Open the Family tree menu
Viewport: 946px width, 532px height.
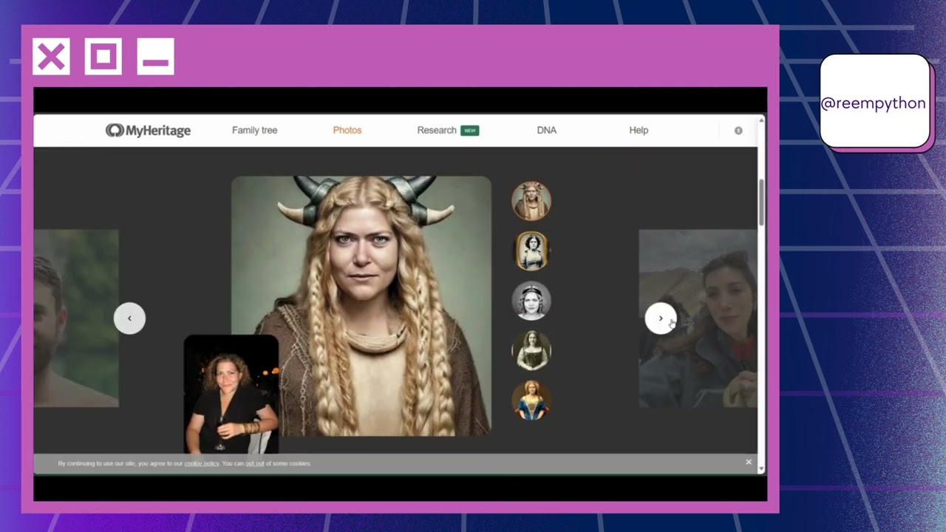(x=254, y=130)
